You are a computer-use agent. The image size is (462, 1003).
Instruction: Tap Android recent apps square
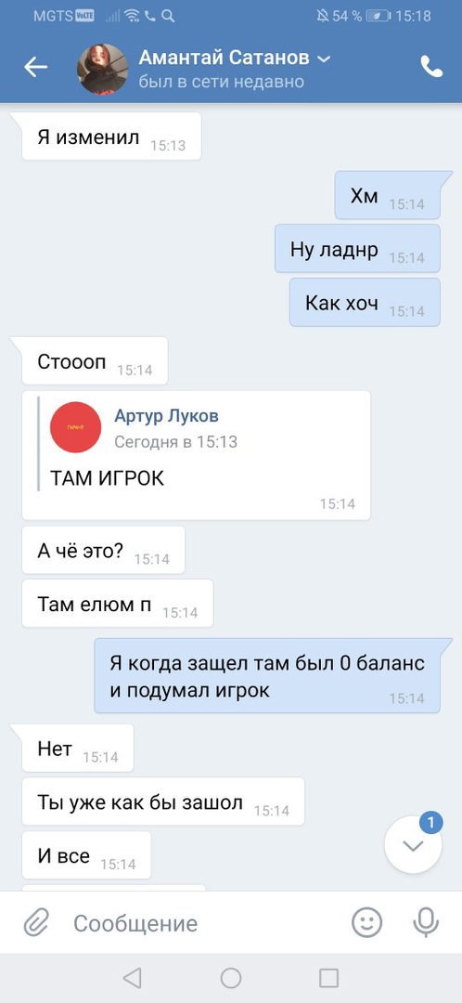328,977
